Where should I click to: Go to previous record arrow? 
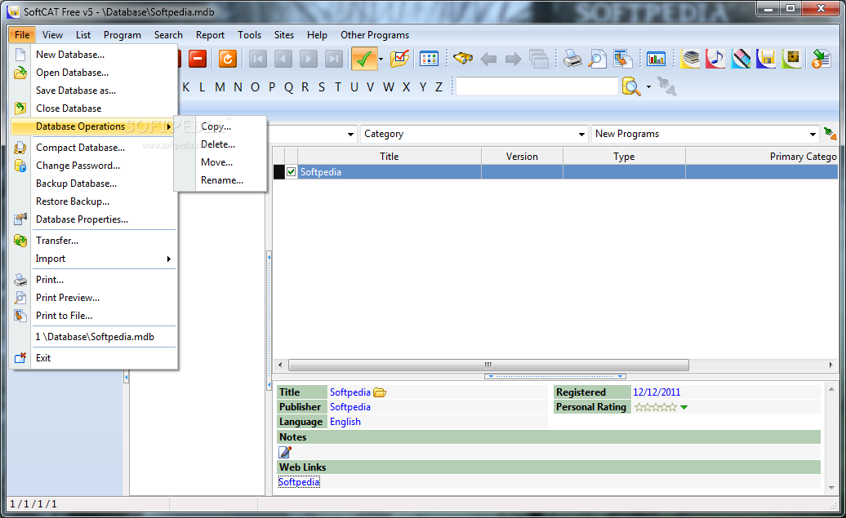[283, 59]
